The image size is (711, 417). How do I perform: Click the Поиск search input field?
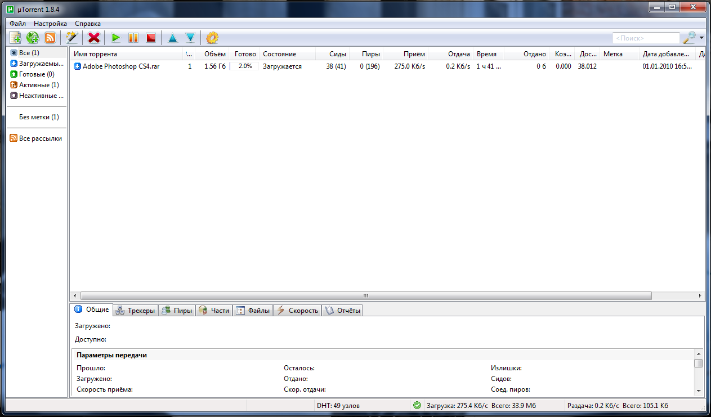[x=645, y=38]
